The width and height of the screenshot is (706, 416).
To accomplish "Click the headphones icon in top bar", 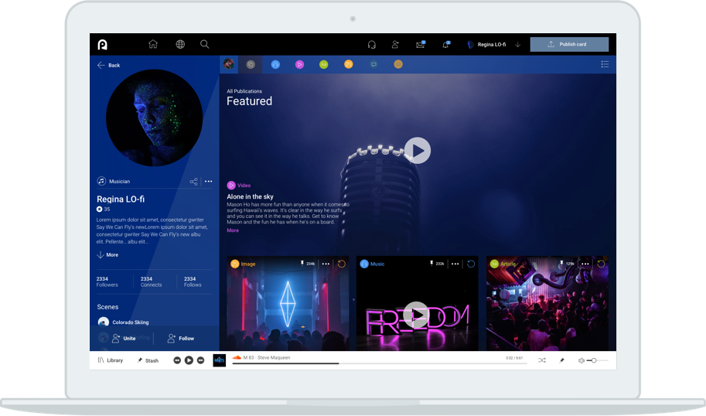I will (371, 45).
